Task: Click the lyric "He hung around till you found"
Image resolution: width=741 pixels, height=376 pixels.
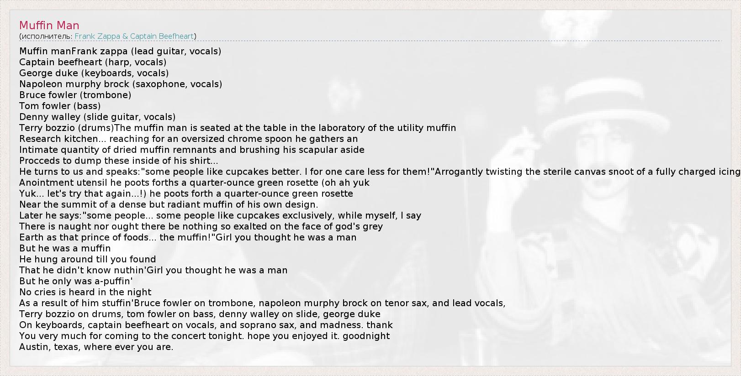Action: pyautogui.click(x=87, y=259)
